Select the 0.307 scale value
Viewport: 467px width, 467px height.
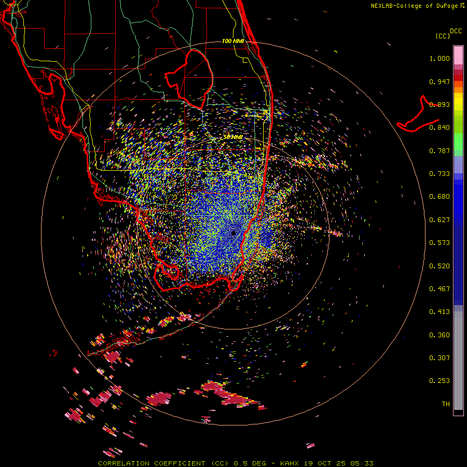439,358
